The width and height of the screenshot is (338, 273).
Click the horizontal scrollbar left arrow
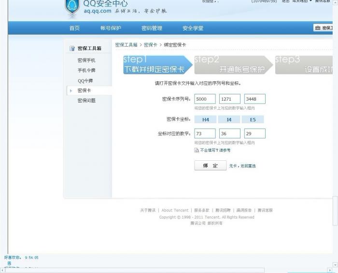(x=2, y=270)
